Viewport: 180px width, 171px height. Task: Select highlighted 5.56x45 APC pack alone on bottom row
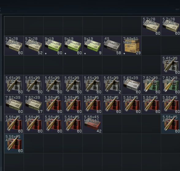14,143
